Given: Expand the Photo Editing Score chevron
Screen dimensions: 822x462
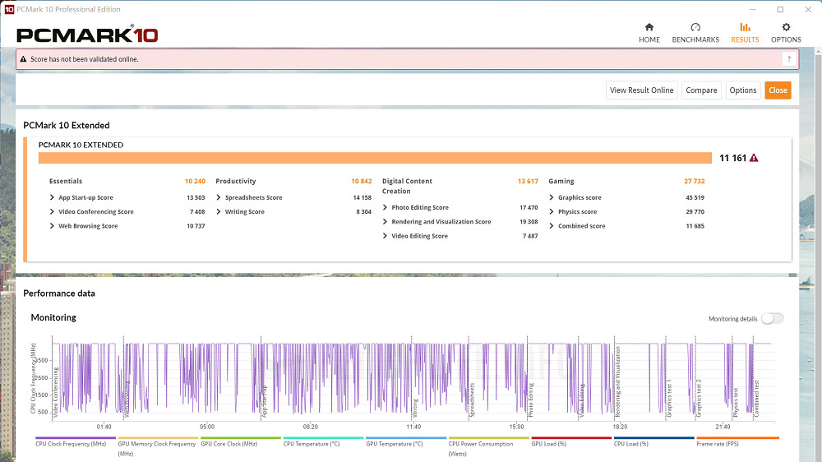Looking at the screenshot, I should click(386, 208).
